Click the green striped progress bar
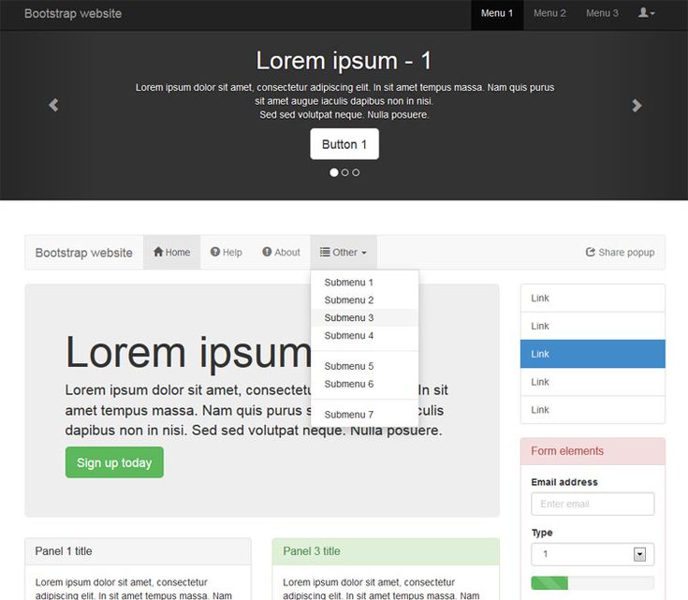688x600 pixels. 550,583
